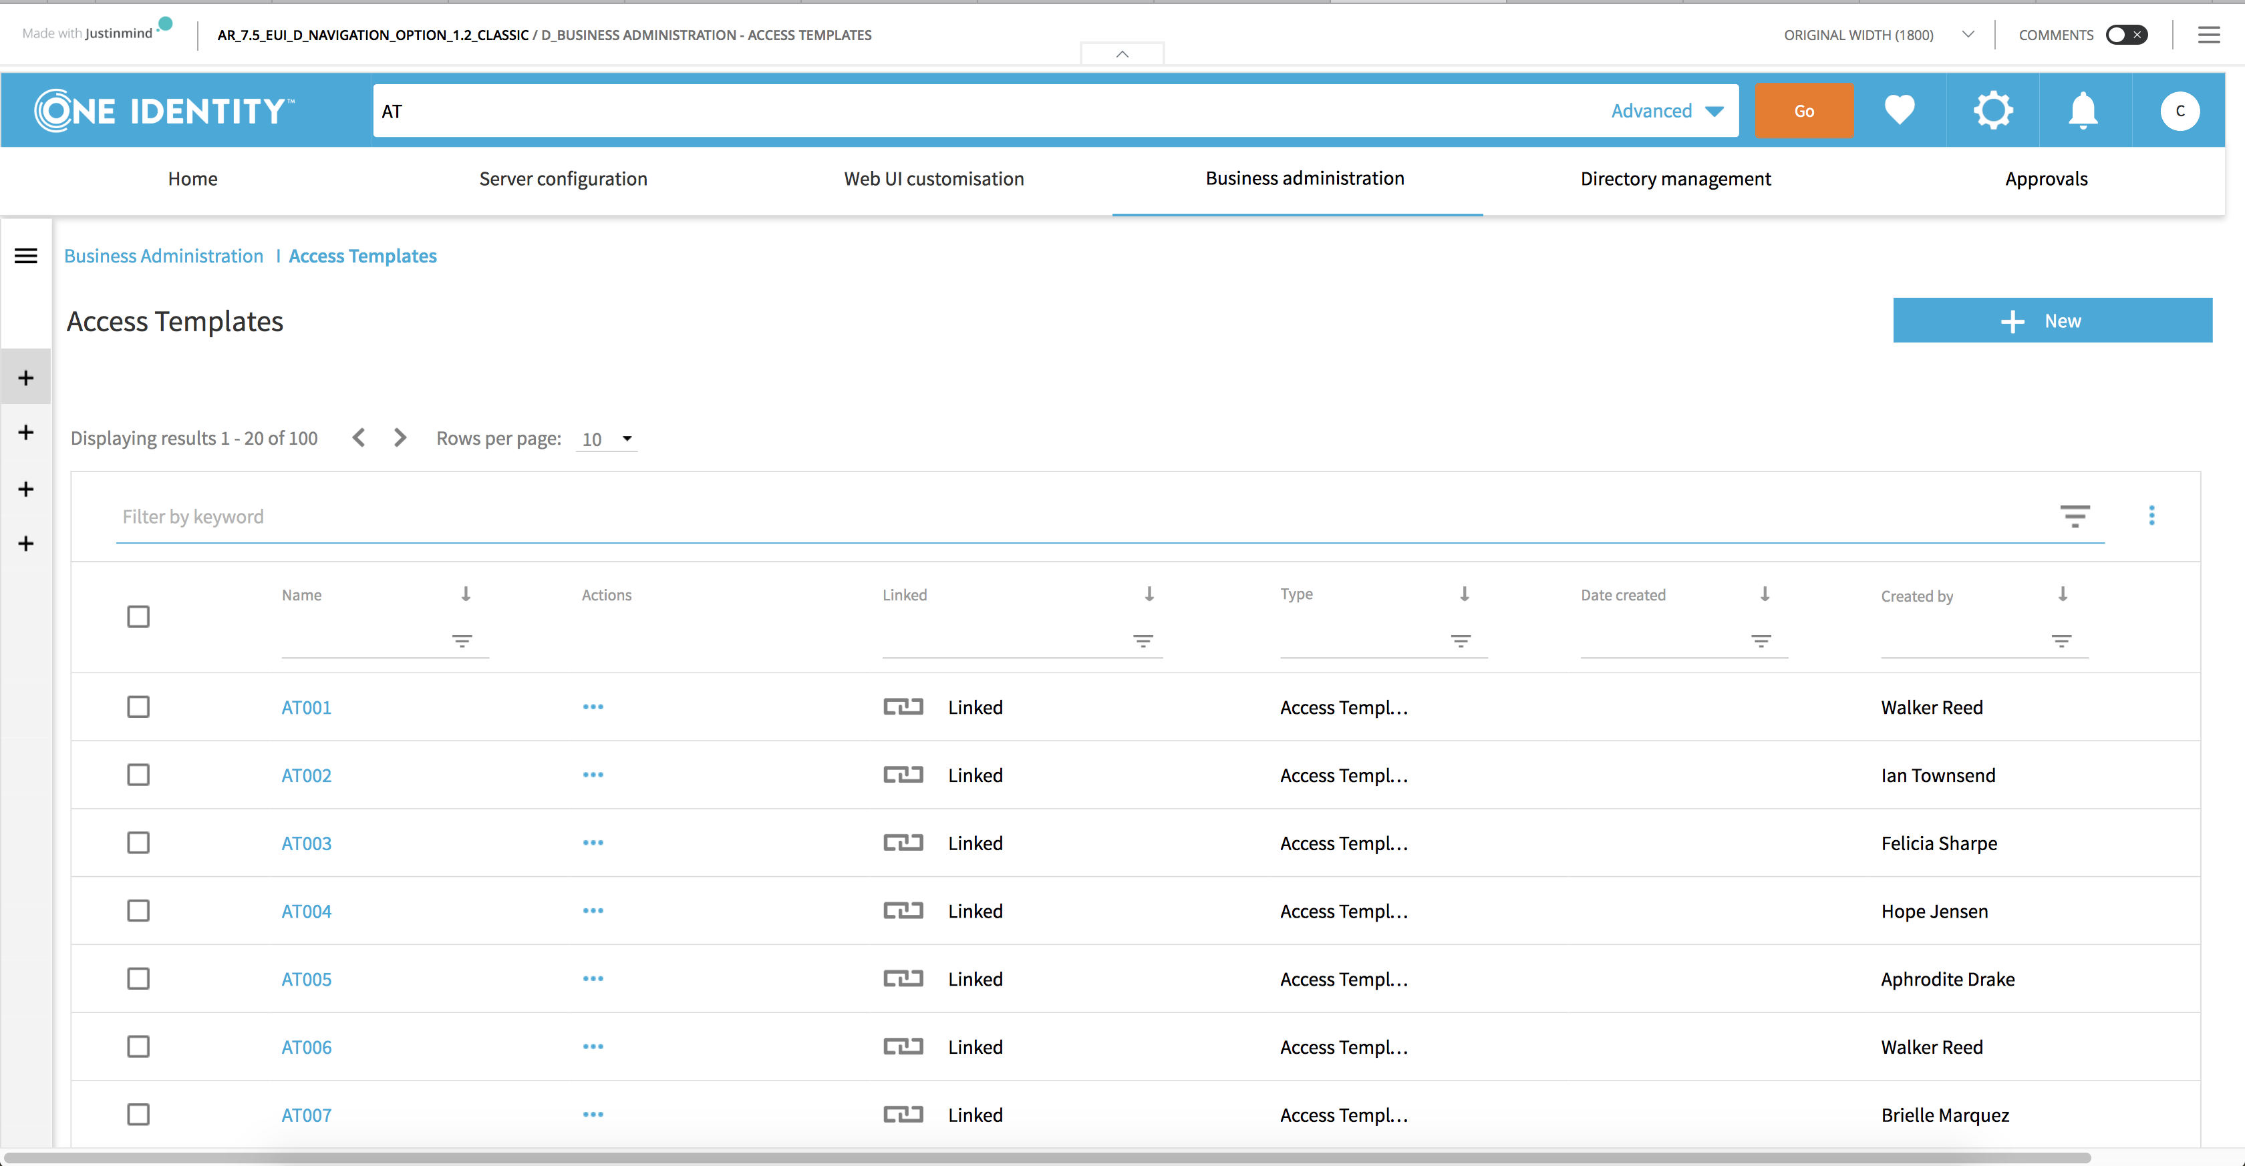The image size is (2245, 1166).
Task: Open user avatar C menu
Action: (x=2180, y=111)
